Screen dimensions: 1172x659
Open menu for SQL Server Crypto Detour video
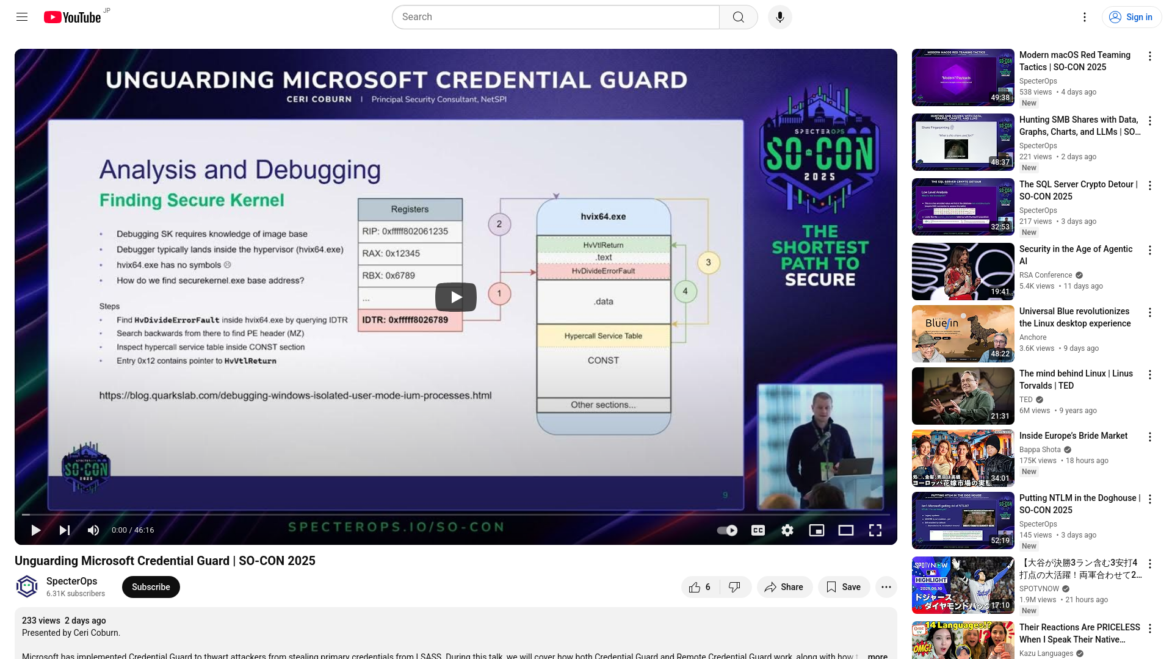coord(1150,185)
